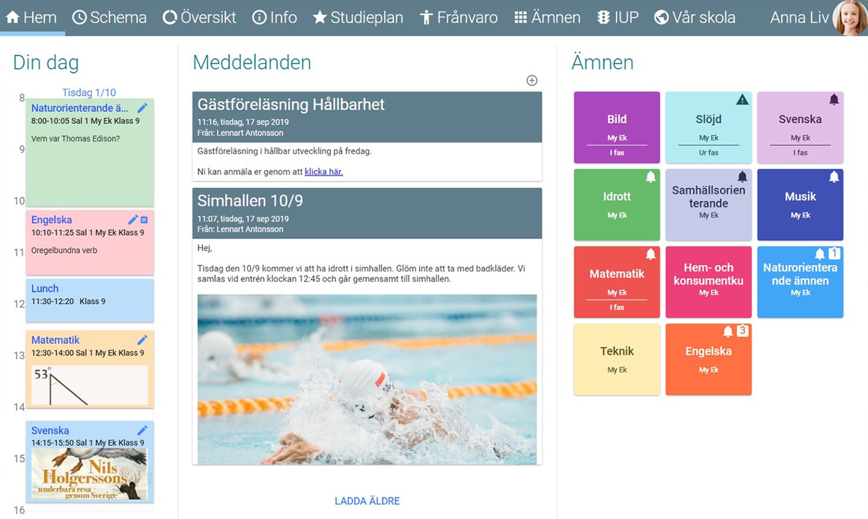Click the pencil icon on Svenska lesson

142,430
